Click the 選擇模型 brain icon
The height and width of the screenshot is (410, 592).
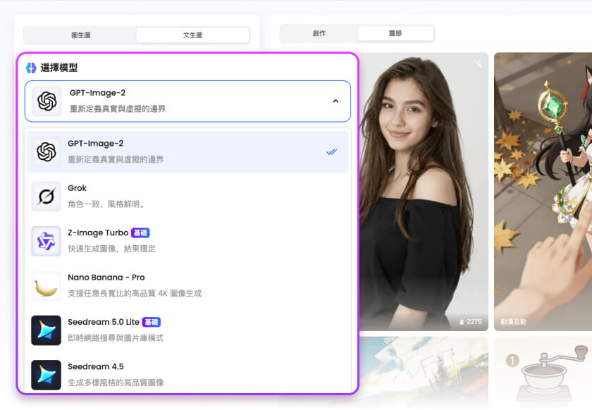click(31, 68)
